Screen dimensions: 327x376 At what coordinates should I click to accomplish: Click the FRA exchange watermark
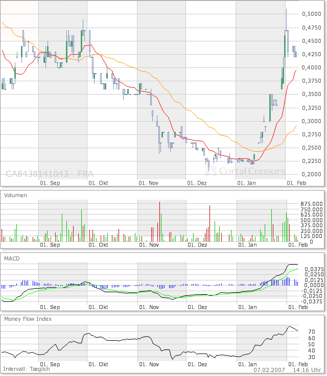pos(85,174)
